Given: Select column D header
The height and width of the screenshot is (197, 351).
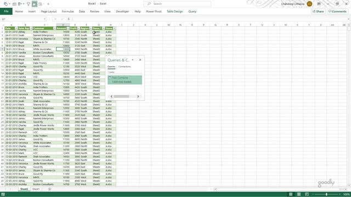Looking at the screenshot, I should [x=63, y=25].
